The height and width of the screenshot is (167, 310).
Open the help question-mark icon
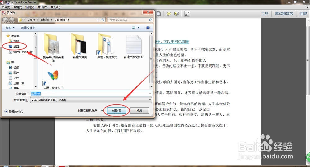pyautogui.click(x=148, y=28)
